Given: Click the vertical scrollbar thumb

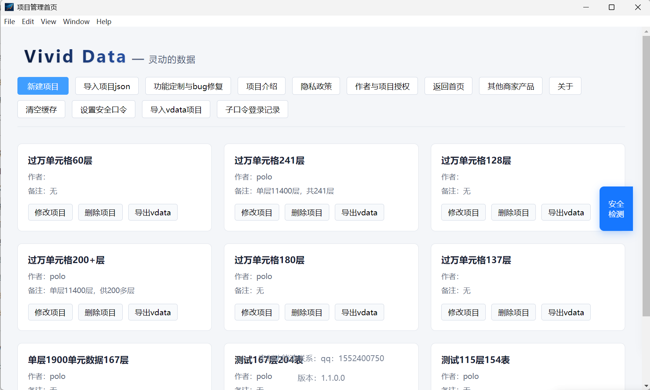Looking at the screenshot, I should point(646,176).
